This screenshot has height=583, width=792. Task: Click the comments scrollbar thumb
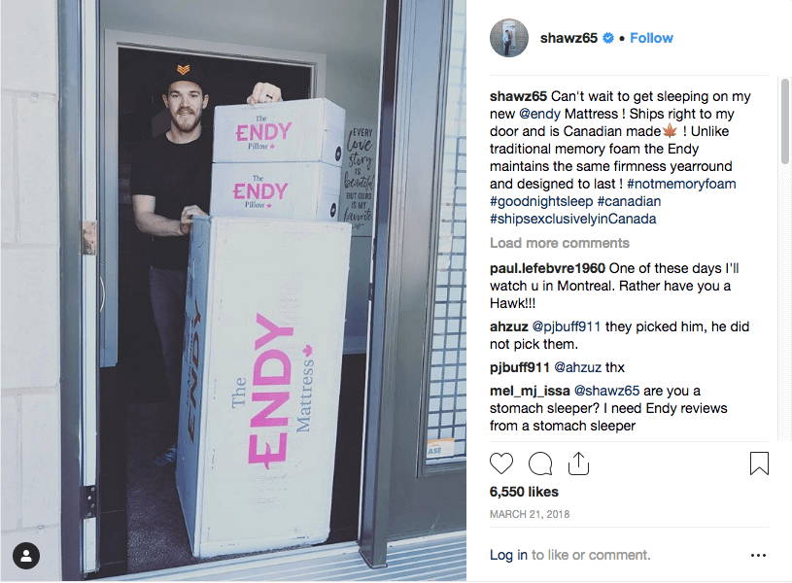coord(784,121)
